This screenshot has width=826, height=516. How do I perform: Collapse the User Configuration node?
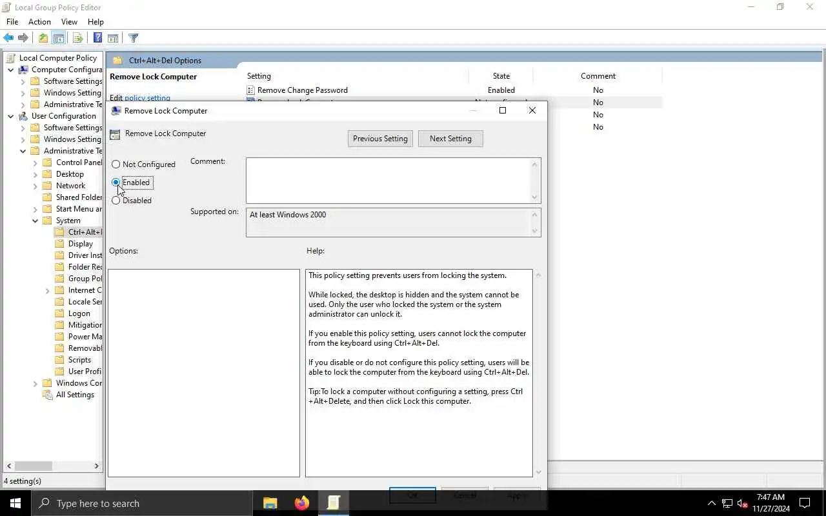tap(11, 116)
